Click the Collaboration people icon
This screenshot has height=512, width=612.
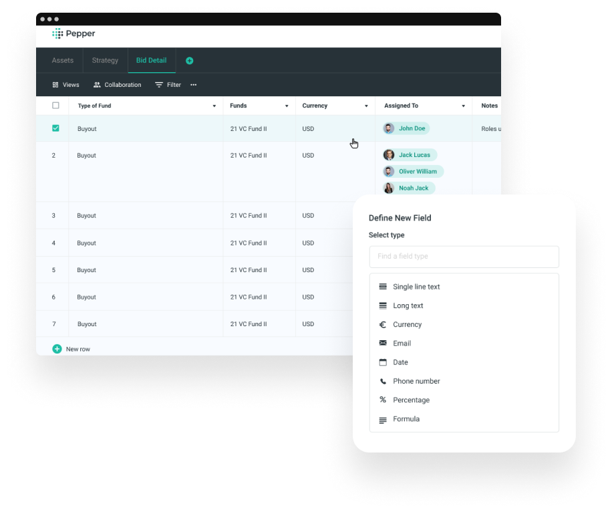97,85
